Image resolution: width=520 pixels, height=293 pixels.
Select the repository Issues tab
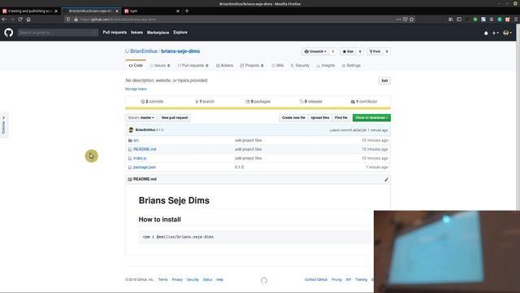click(x=159, y=65)
